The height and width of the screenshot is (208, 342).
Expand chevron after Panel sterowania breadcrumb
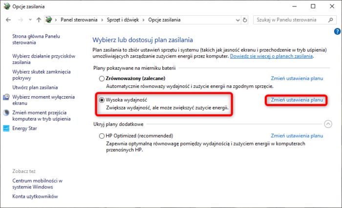(102, 20)
